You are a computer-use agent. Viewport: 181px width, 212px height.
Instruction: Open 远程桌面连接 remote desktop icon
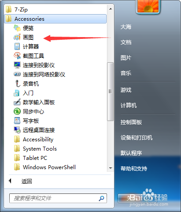17,130
